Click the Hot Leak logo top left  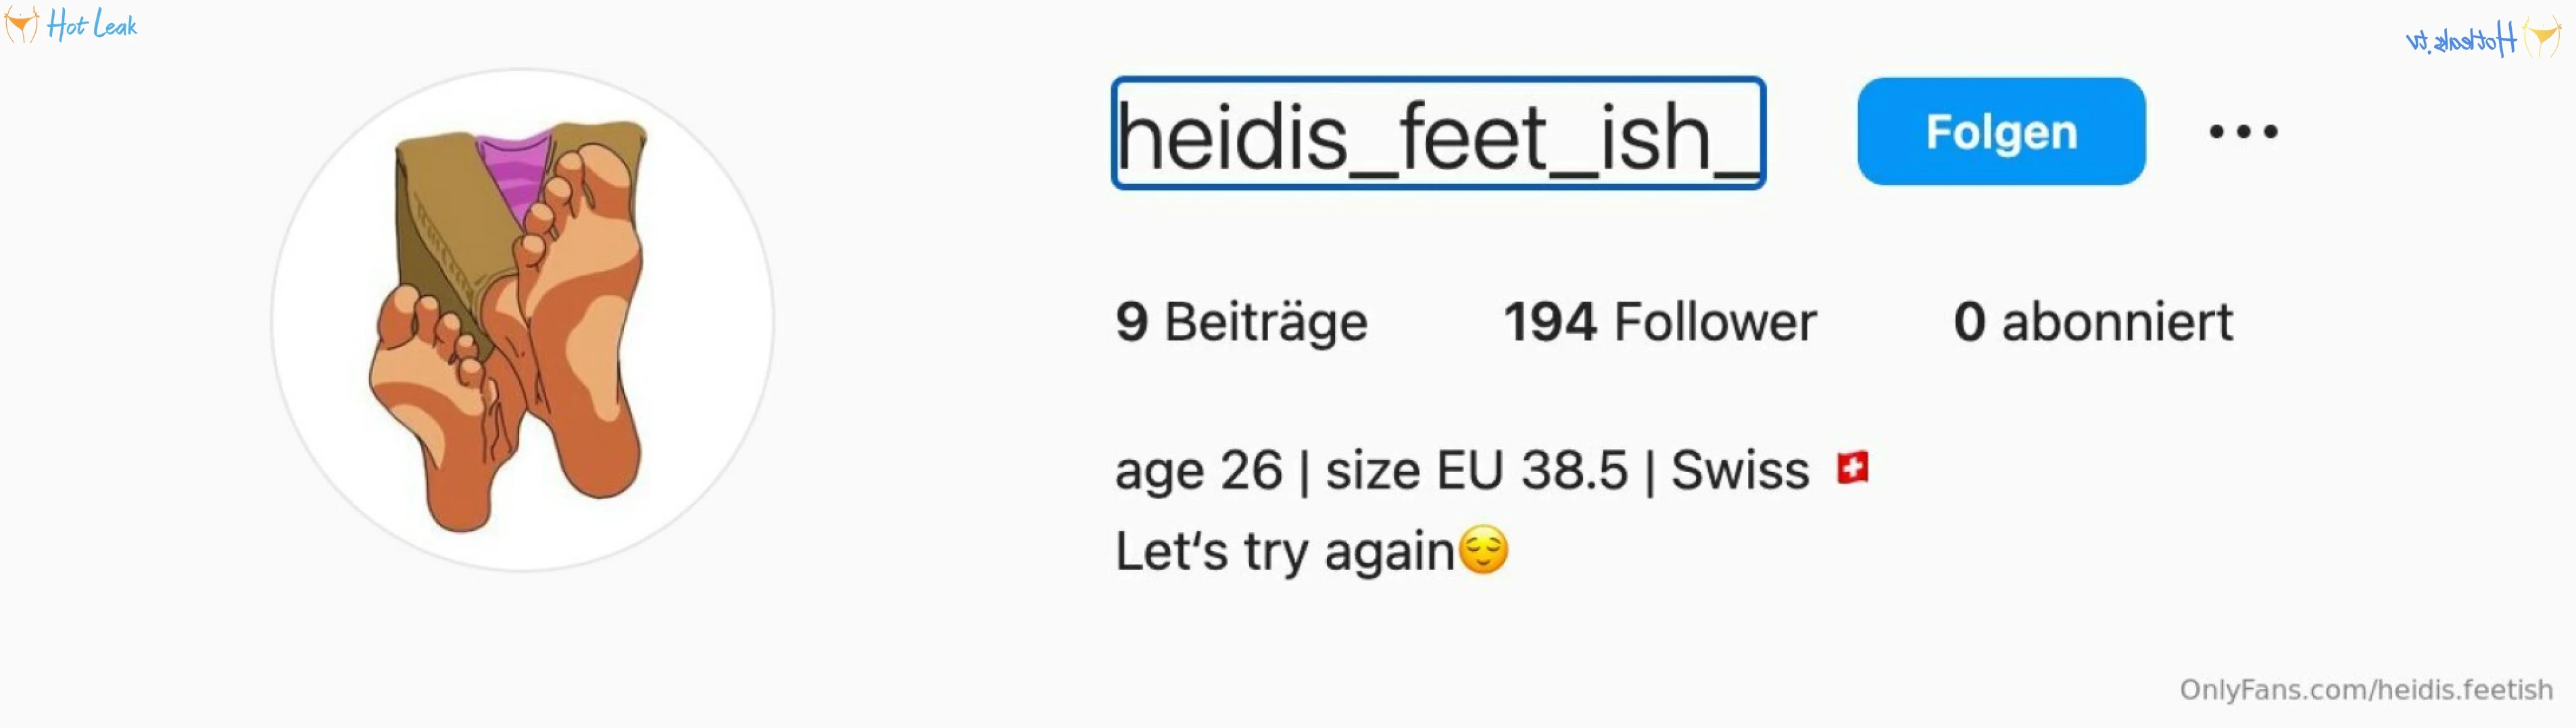tap(71, 24)
